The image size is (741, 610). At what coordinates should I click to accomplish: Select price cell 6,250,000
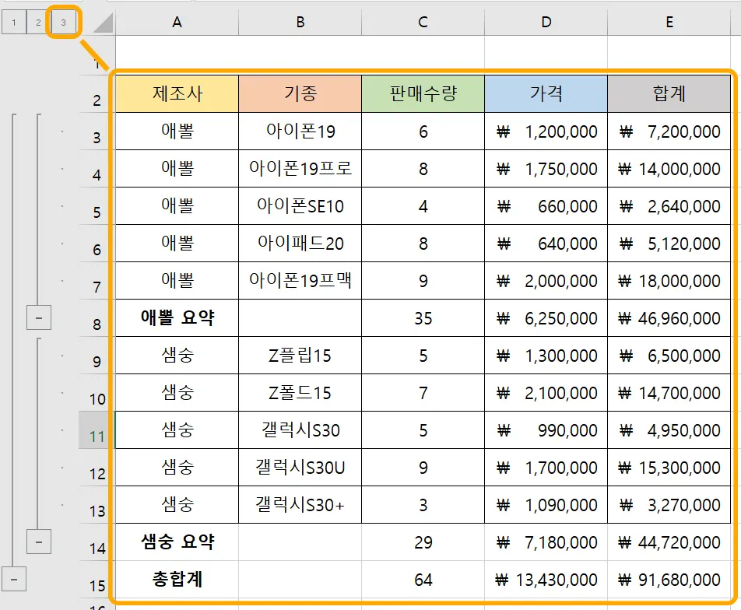pos(546,318)
